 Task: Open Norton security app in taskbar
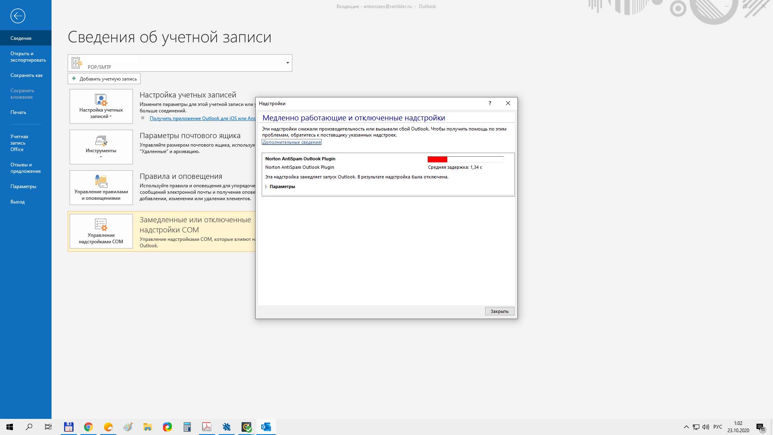point(246,427)
